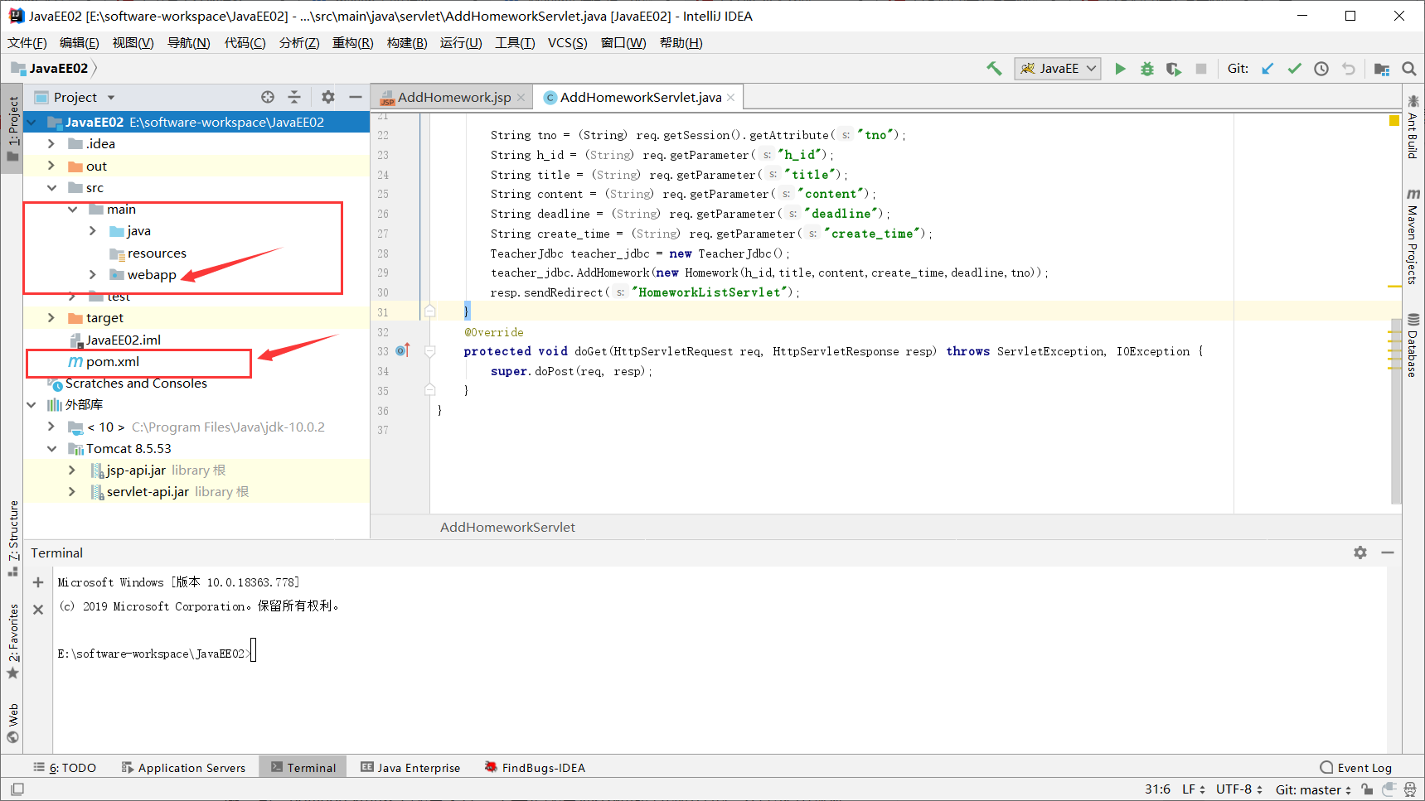Screen dimensions: 1425x801
Task: Open the Database side panel
Action: (x=1413, y=345)
